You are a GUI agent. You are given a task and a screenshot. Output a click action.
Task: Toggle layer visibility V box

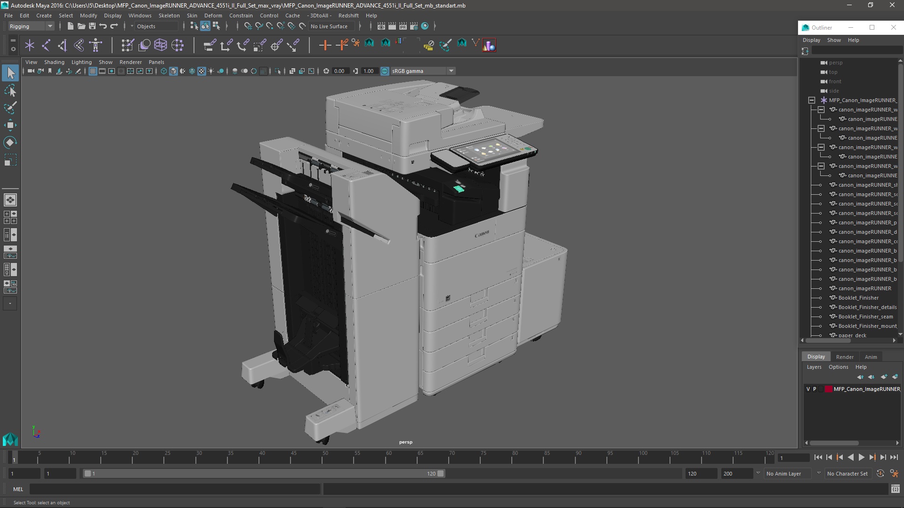point(808,389)
